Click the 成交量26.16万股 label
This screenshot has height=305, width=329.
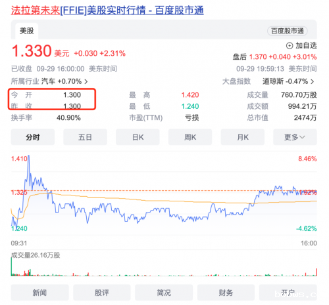click(36, 255)
